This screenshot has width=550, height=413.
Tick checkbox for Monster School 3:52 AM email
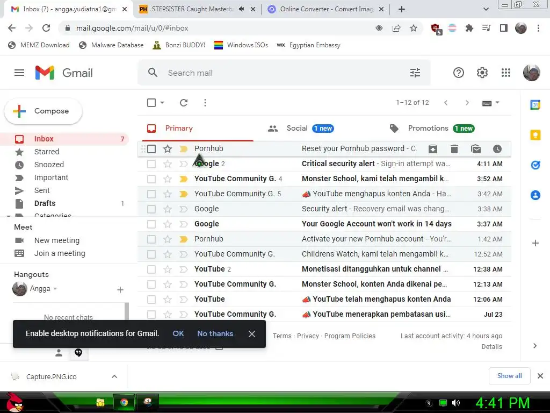coord(151,179)
